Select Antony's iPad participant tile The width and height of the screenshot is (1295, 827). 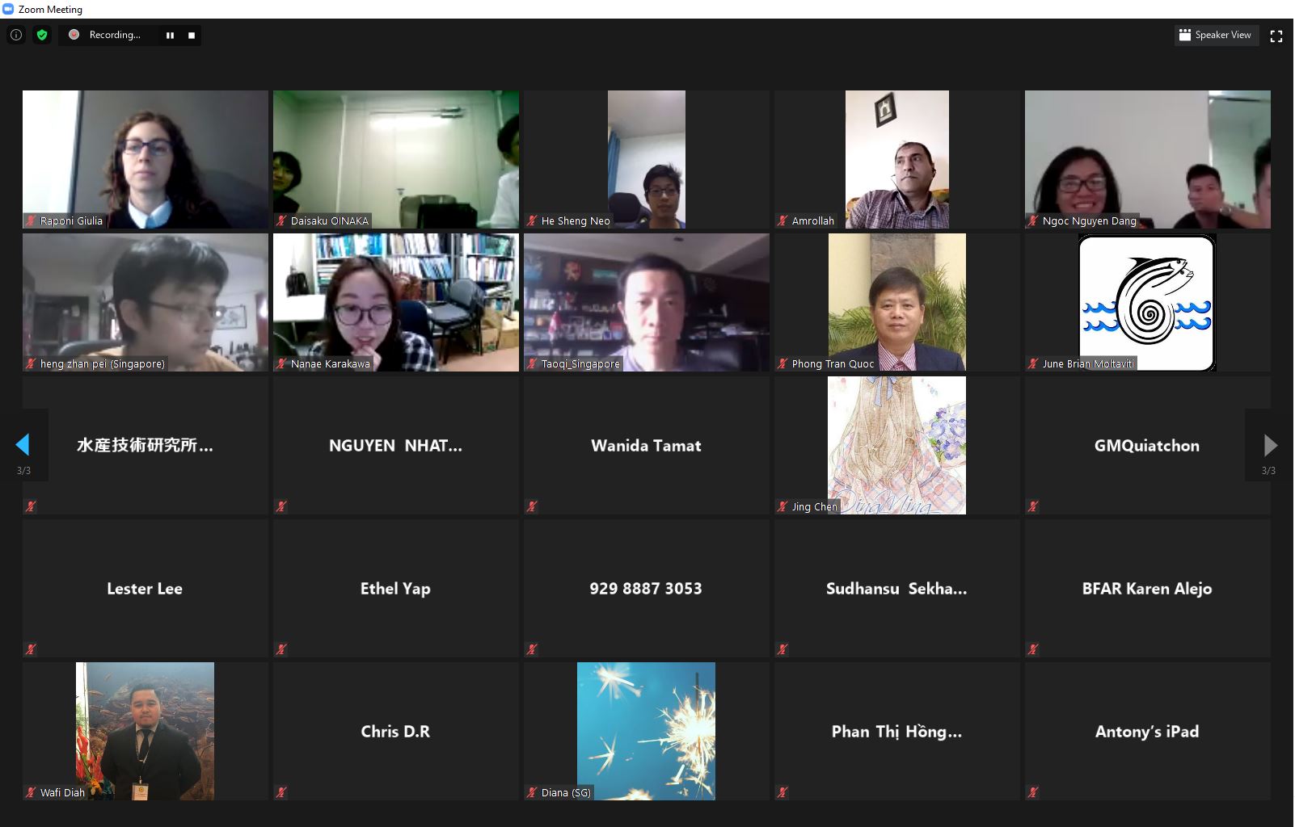[x=1148, y=731]
